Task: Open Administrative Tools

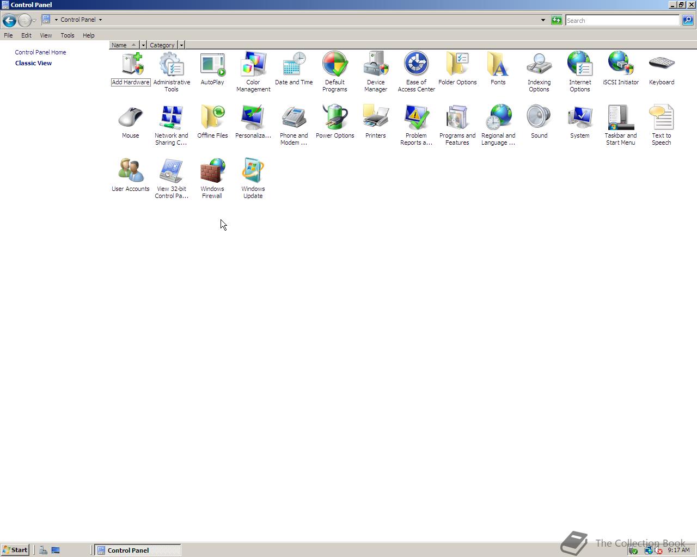Action: point(172,72)
